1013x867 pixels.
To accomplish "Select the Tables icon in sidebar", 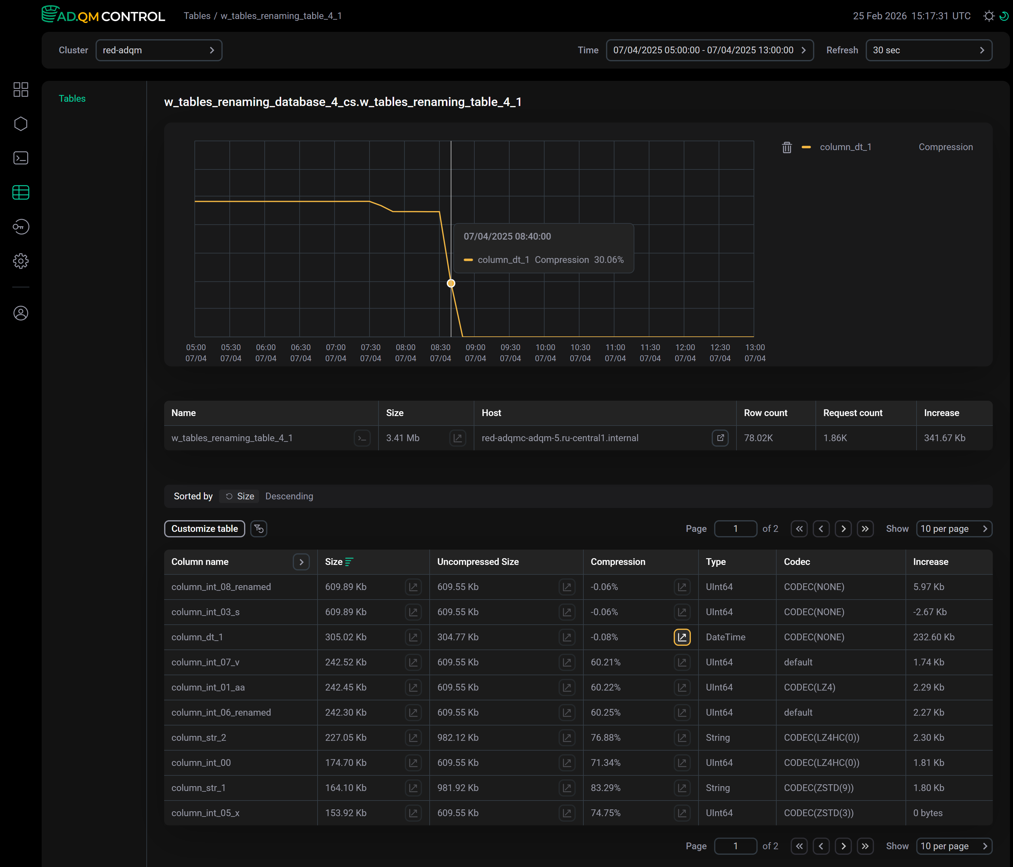I will [x=21, y=193].
